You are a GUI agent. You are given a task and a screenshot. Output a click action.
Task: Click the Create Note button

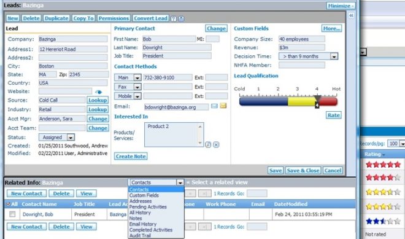(131, 156)
